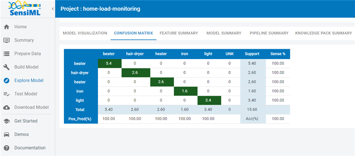
Task: Click the Build Model wrench icon
Action: pos(7,67)
